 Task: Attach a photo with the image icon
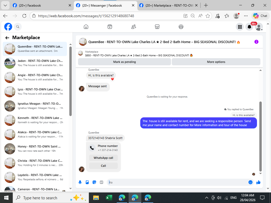87,182
